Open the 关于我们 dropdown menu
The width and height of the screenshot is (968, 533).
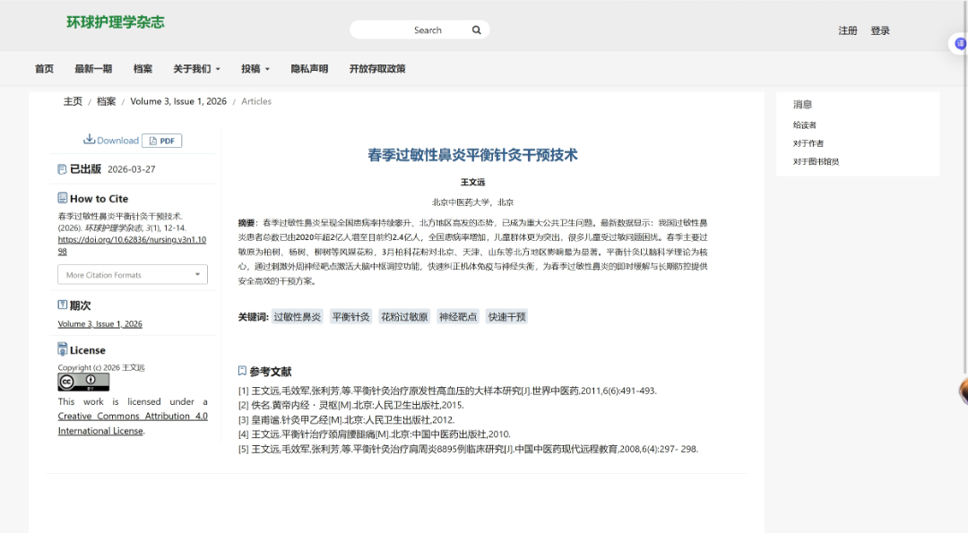pyautogui.click(x=196, y=68)
